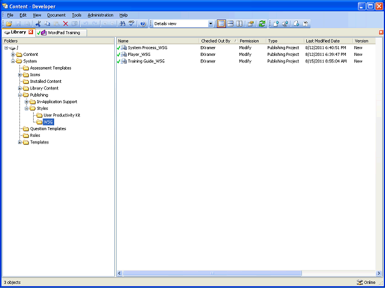Click the Check In All icon

(285, 24)
